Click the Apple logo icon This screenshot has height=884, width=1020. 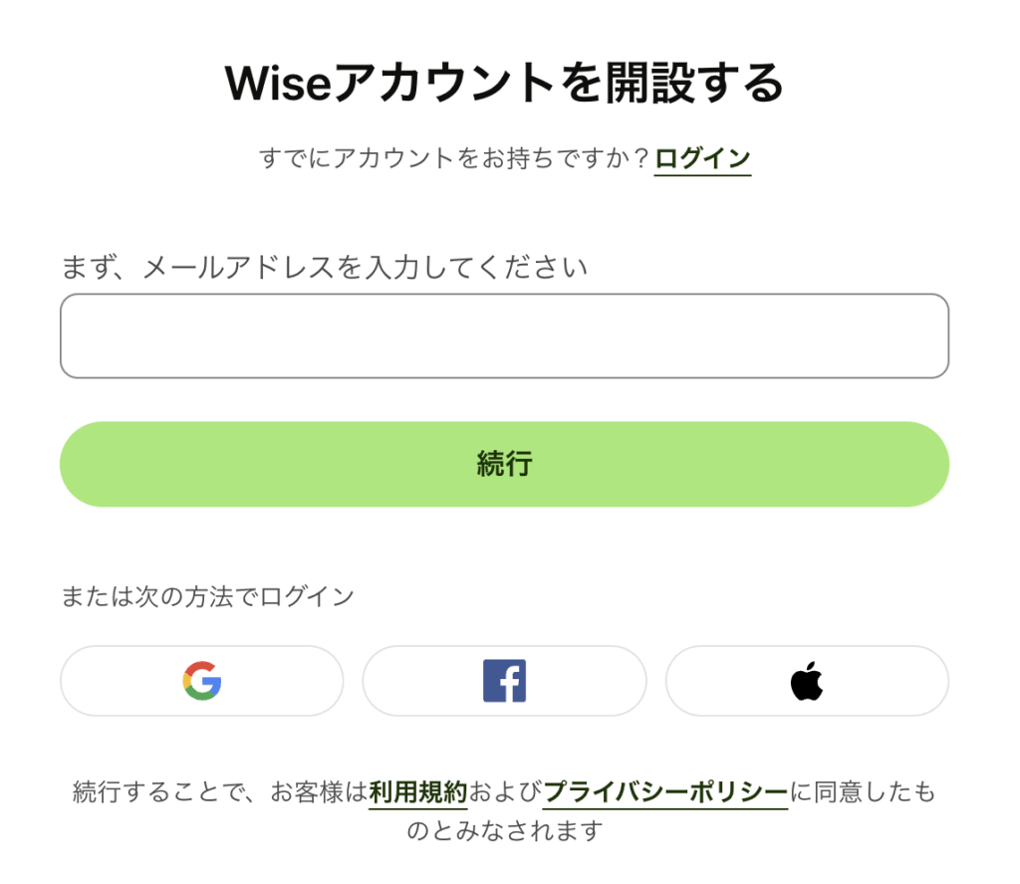click(807, 681)
